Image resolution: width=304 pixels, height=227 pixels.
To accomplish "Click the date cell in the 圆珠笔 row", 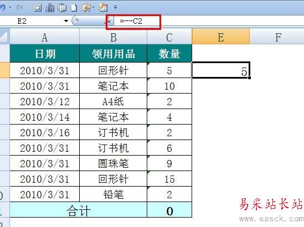I will tap(45, 163).
